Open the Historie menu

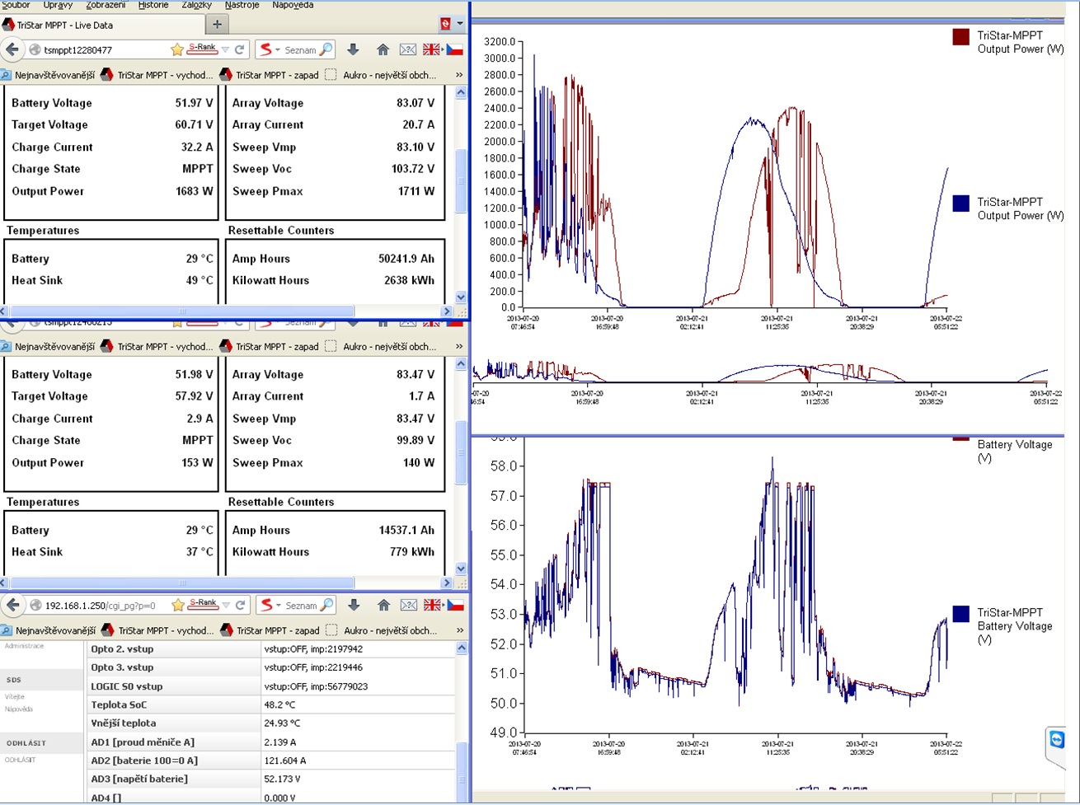tap(153, 5)
